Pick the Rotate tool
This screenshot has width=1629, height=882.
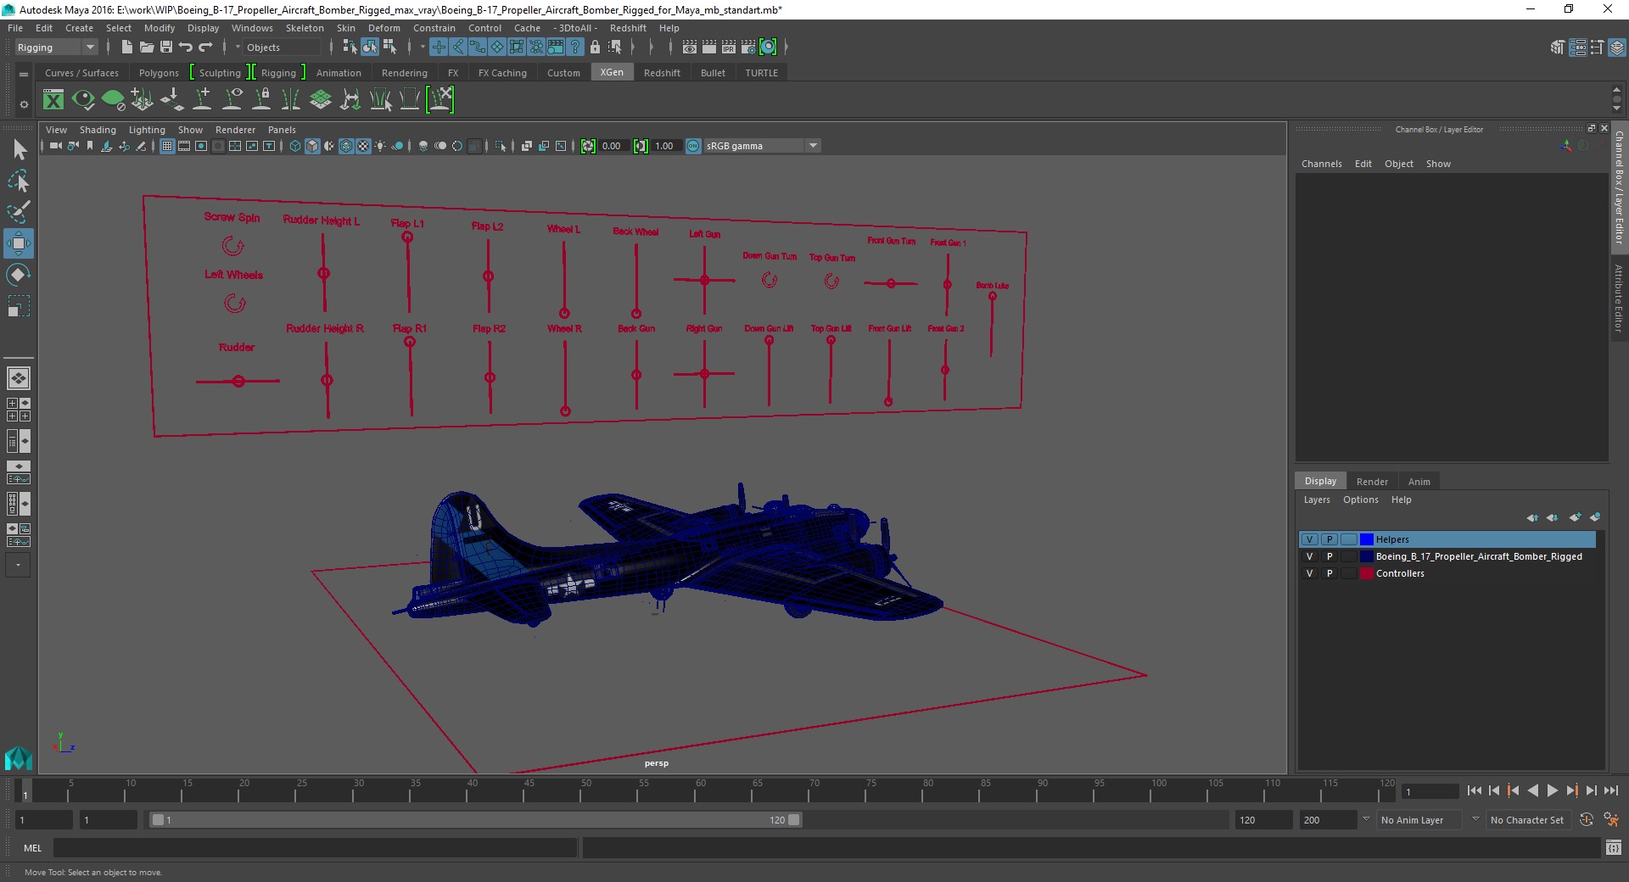pyautogui.click(x=19, y=275)
